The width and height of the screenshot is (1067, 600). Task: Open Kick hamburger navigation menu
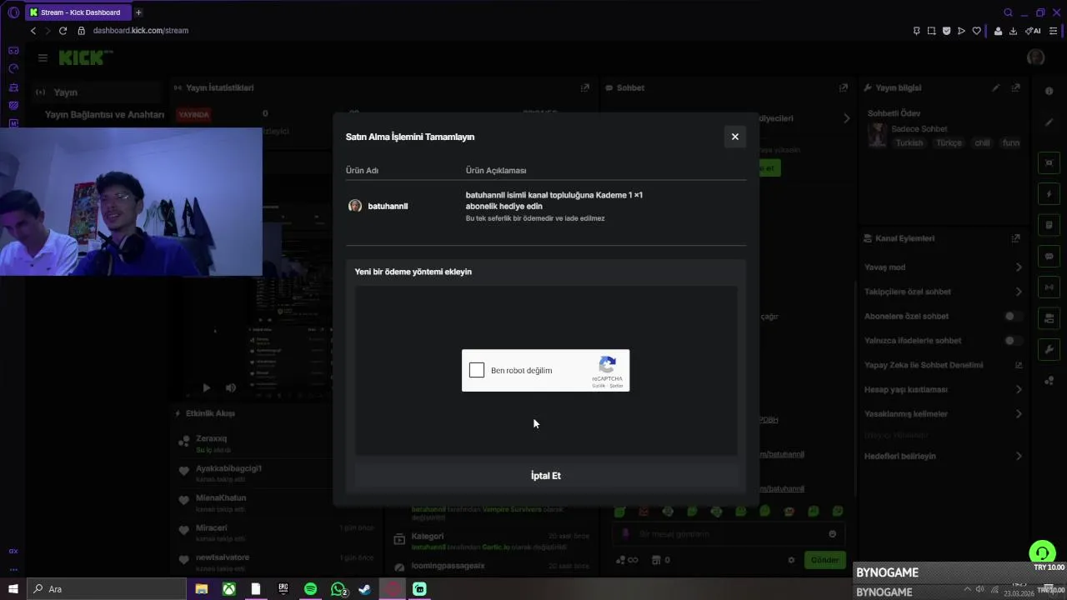point(43,57)
